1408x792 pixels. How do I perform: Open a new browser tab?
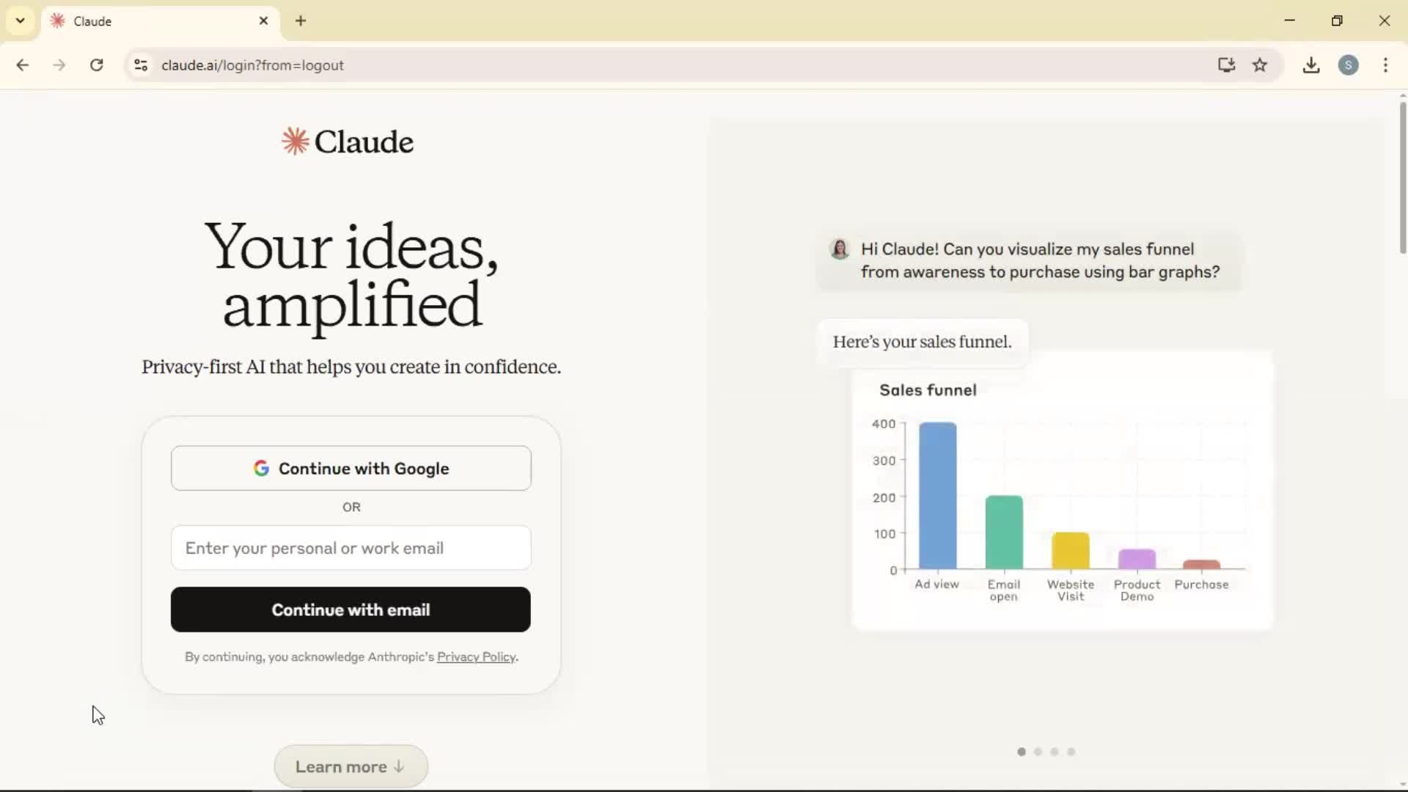pos(301,21)
